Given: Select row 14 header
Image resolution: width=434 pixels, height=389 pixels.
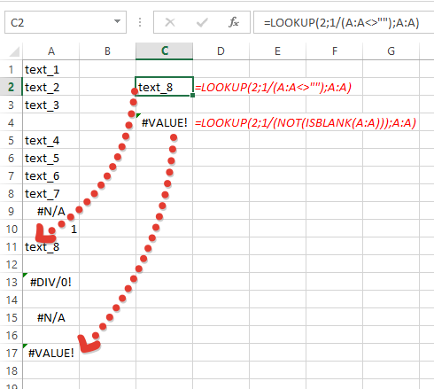Looking at the screenshot, I should (x=12, y=300).
